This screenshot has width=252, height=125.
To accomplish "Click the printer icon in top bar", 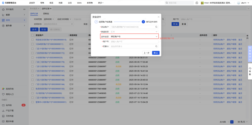I will (x=197, y=3).
